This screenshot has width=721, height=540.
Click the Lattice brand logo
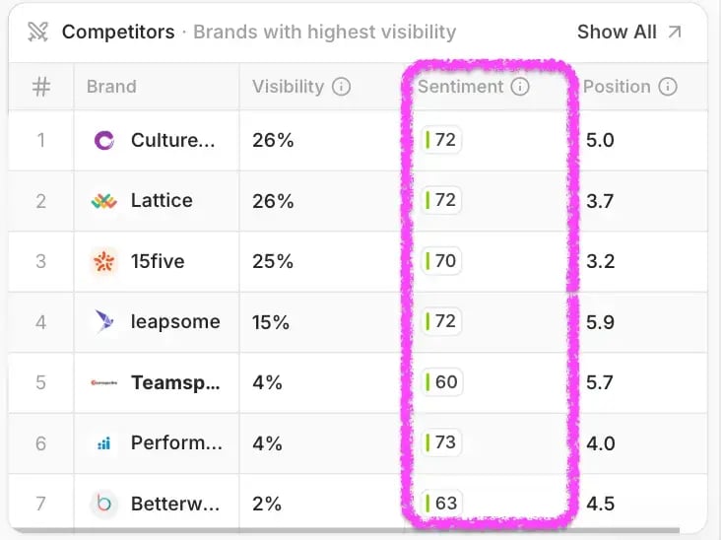[x=103, y=201]
